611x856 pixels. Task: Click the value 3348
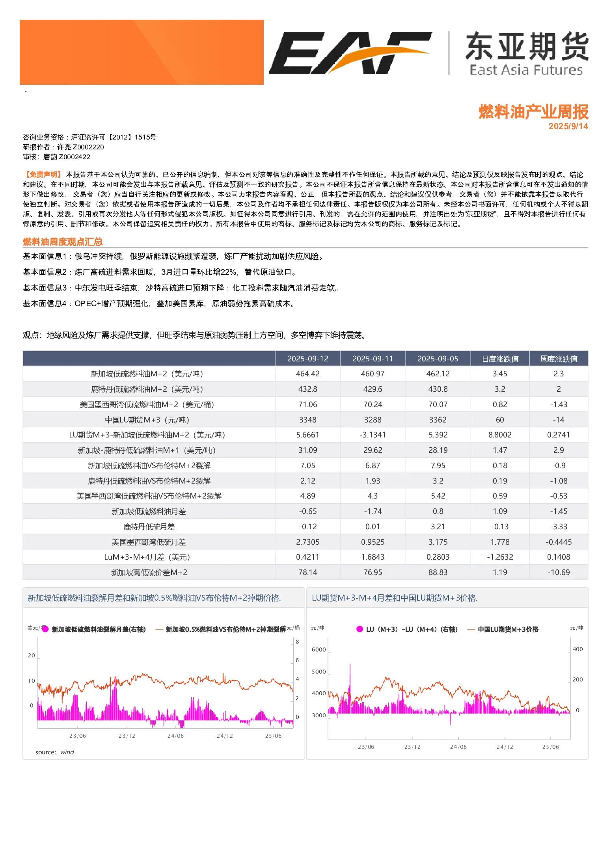click(x=307, y=420)
